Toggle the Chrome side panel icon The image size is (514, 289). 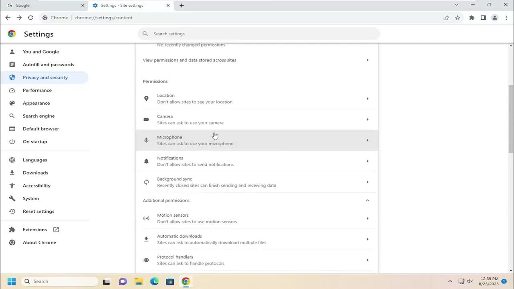point(483,18)
